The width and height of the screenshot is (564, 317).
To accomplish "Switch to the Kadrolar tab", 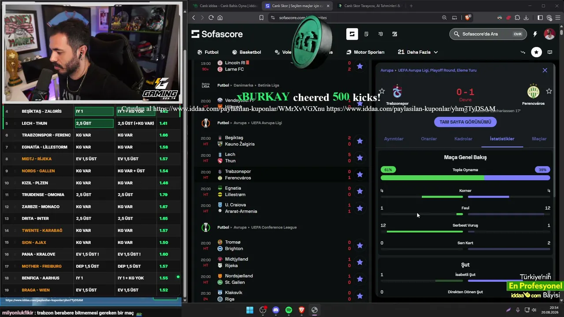I will point(463,139).
